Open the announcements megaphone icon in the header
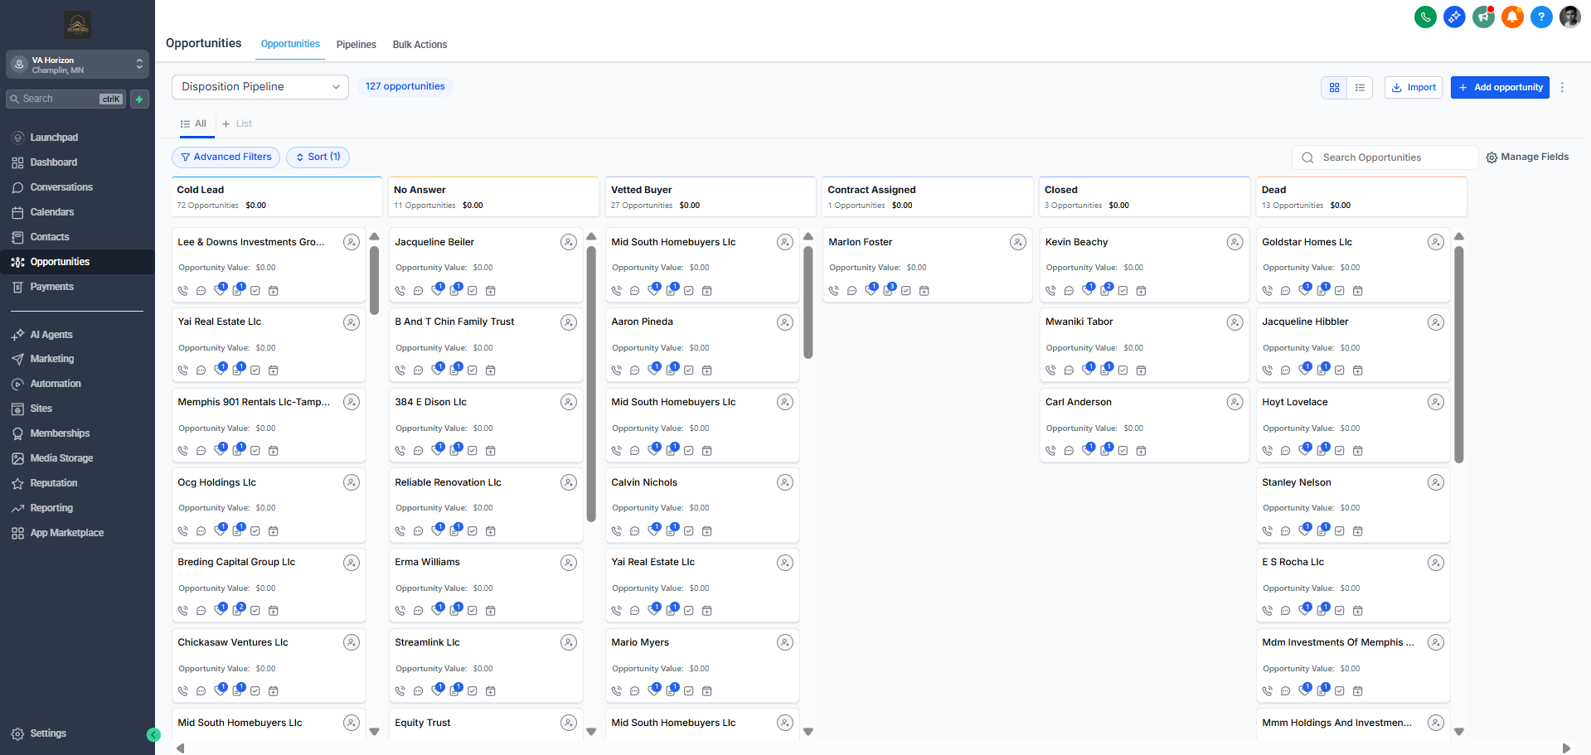Image resolution: width=1591 pixels, height=755 pixels. click(1483, 17)
